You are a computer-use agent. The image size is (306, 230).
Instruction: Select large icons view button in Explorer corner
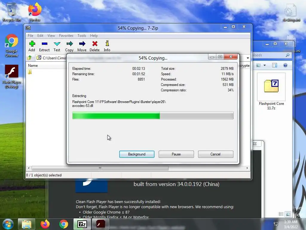[x=288, y=214]
